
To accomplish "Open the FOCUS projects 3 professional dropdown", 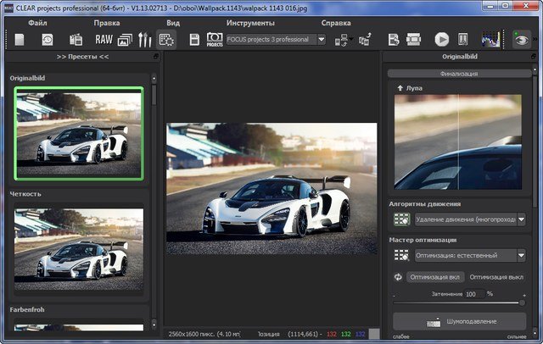I will click(x=276, y=39).
